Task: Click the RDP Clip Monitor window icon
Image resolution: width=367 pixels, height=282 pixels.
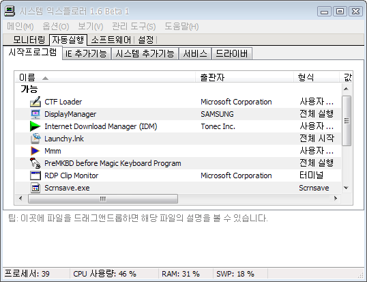Action: coord(35,175)
